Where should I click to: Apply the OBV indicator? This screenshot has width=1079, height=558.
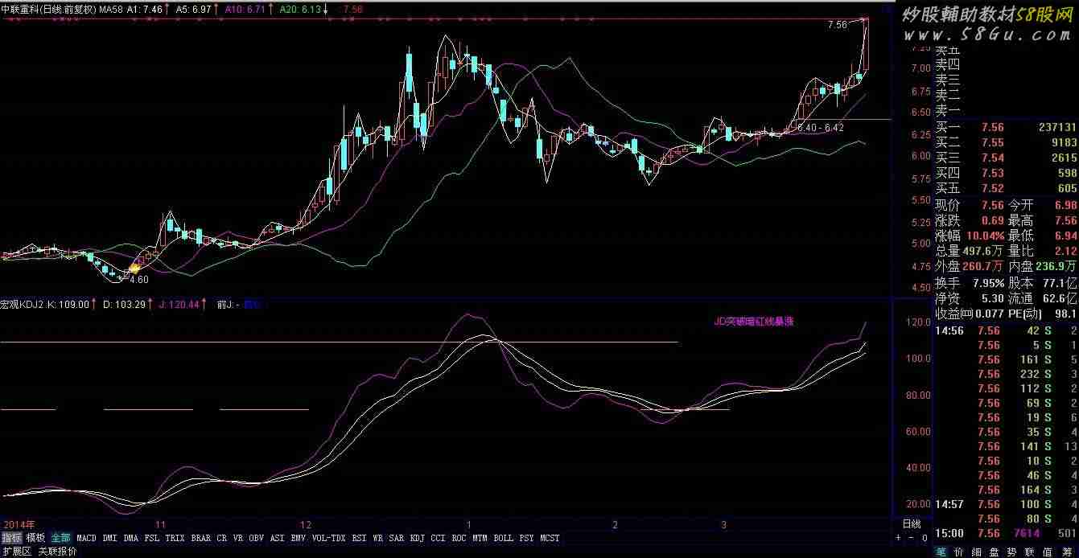(x=257, y=538)
